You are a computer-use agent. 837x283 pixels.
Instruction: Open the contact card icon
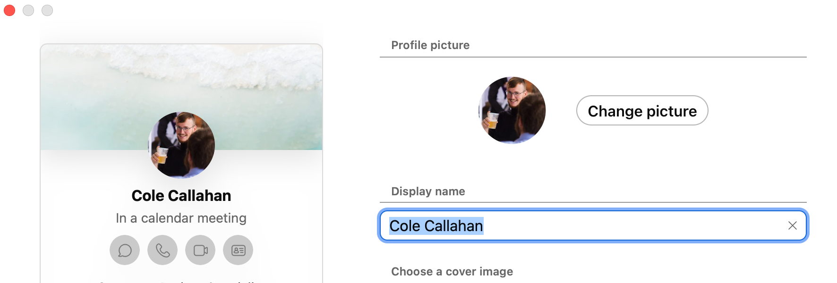point(238,250)
